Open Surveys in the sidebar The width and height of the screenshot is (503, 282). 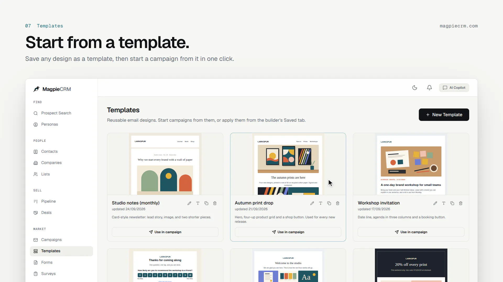click(x=62, y=274)
